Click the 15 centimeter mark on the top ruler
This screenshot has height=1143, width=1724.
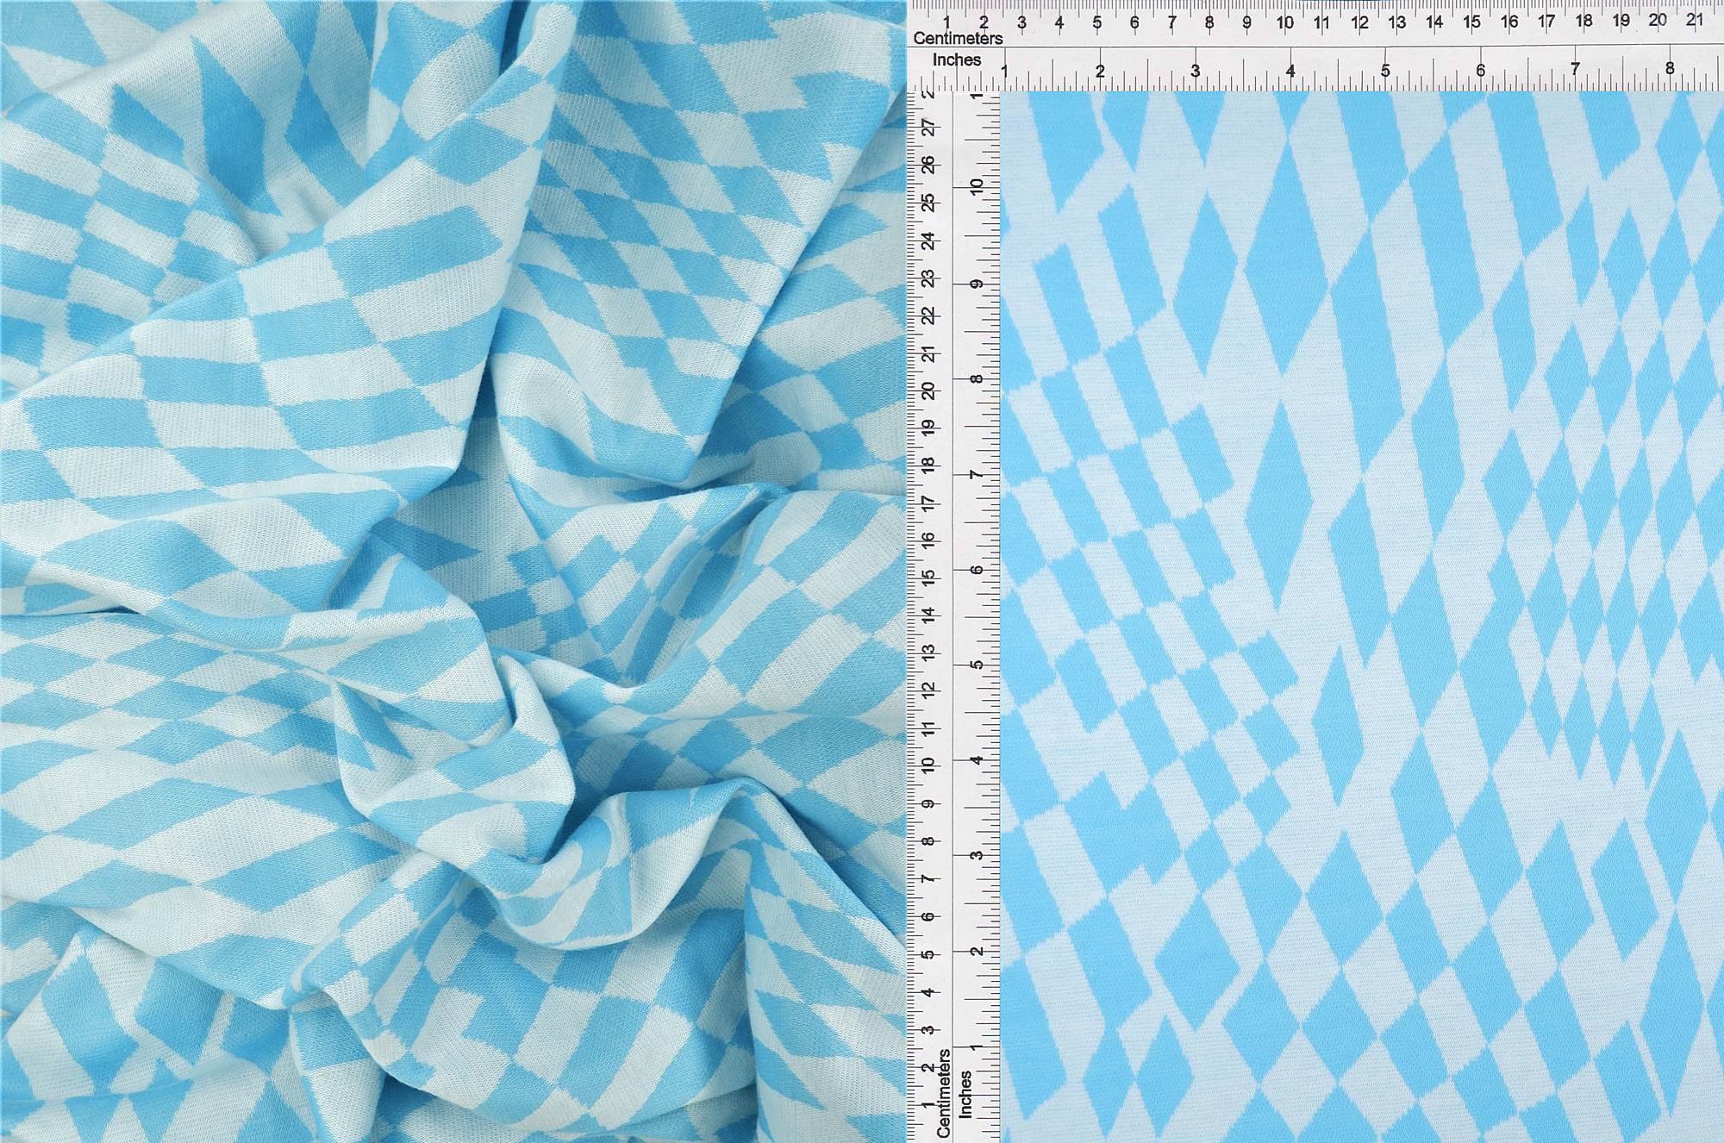[1471, 22]
